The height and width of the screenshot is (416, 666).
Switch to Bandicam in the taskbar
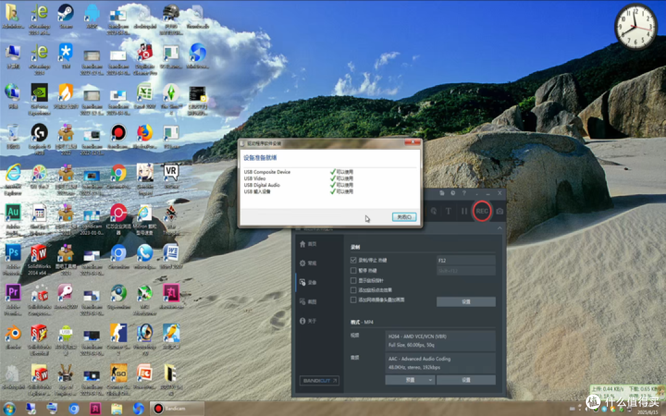(177, 409)
